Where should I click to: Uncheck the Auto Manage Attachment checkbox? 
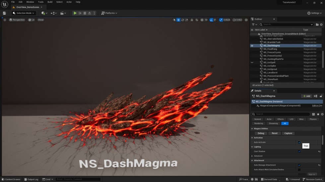click(299, 165)
